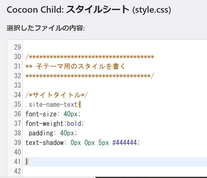Place cursor after .site-name-text opening brace

click(x=81, y=104)
